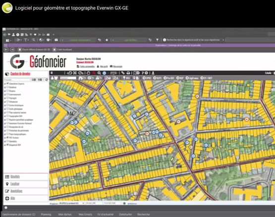Click the star favorites icon in toolbar

click(107, 40)
